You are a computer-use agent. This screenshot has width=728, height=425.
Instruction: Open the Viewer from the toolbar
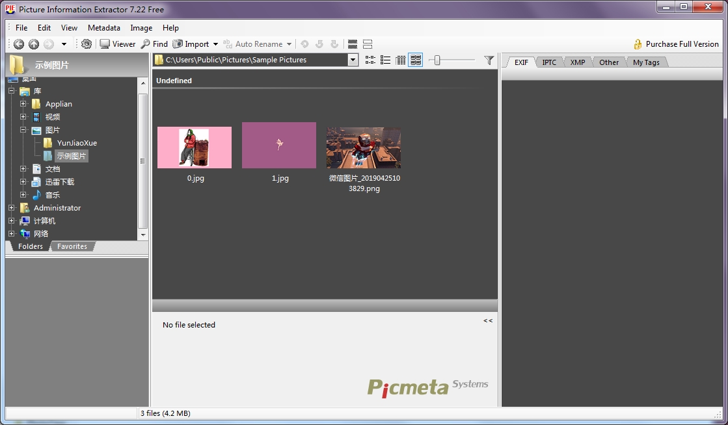(x=117, y=44)
